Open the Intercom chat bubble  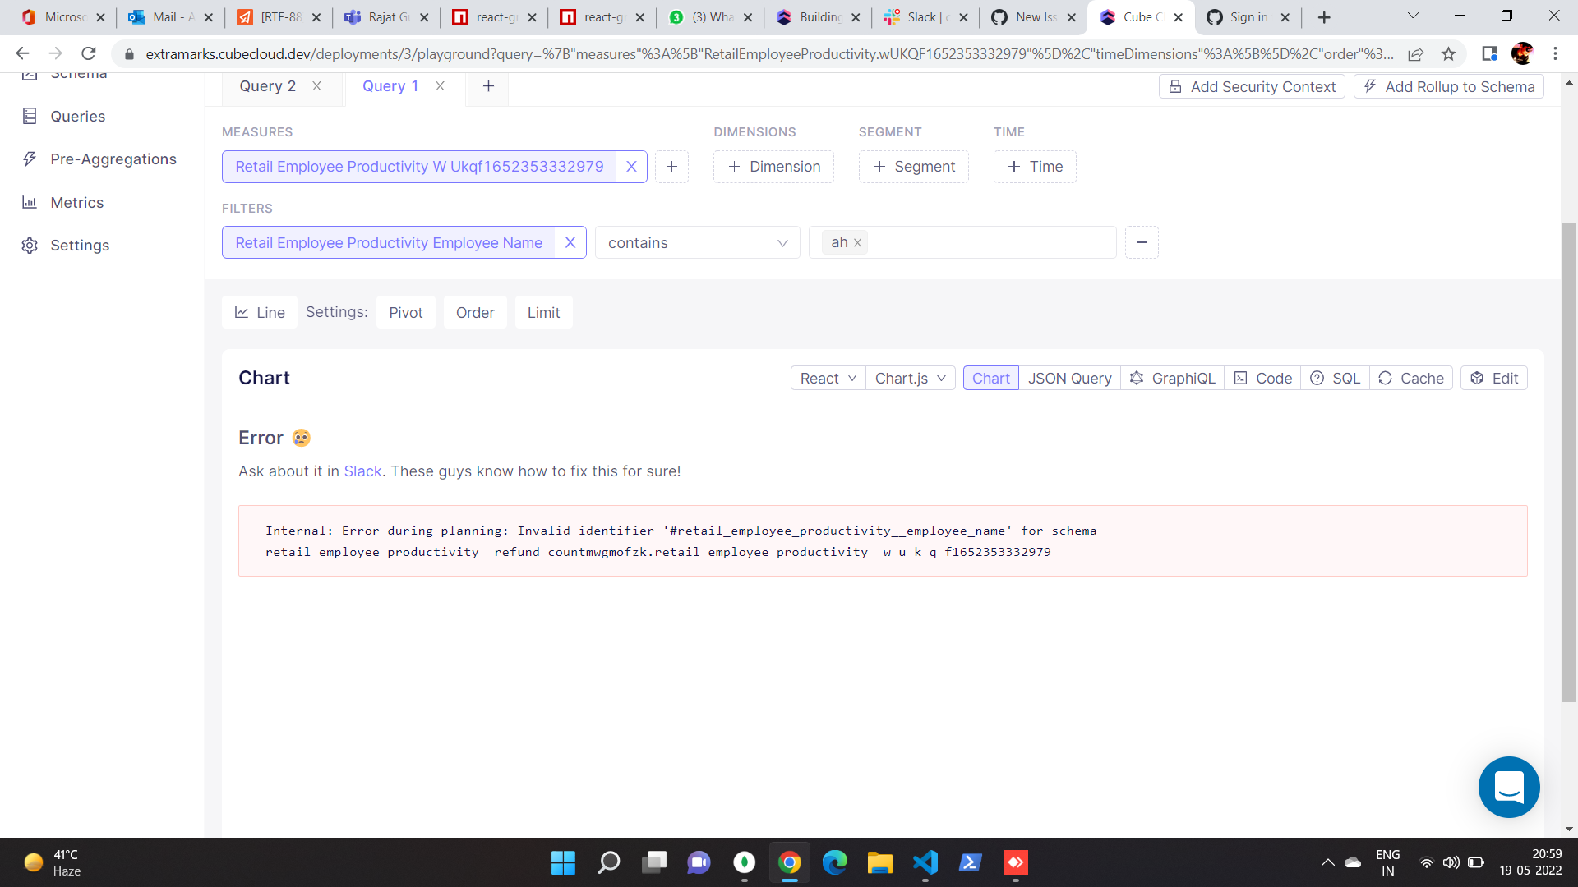[1508, 787]
